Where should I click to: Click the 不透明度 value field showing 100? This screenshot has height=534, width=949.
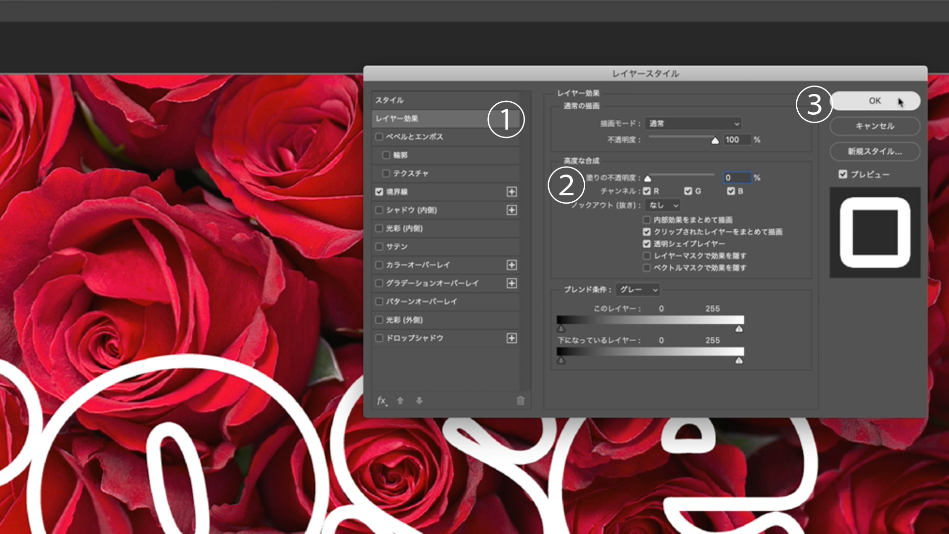[737, 140]
